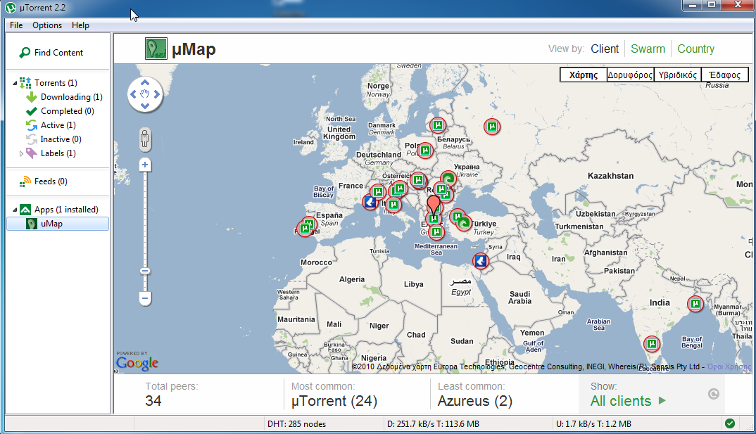Pan the map up
756x434 pixels.
(144, 83)
